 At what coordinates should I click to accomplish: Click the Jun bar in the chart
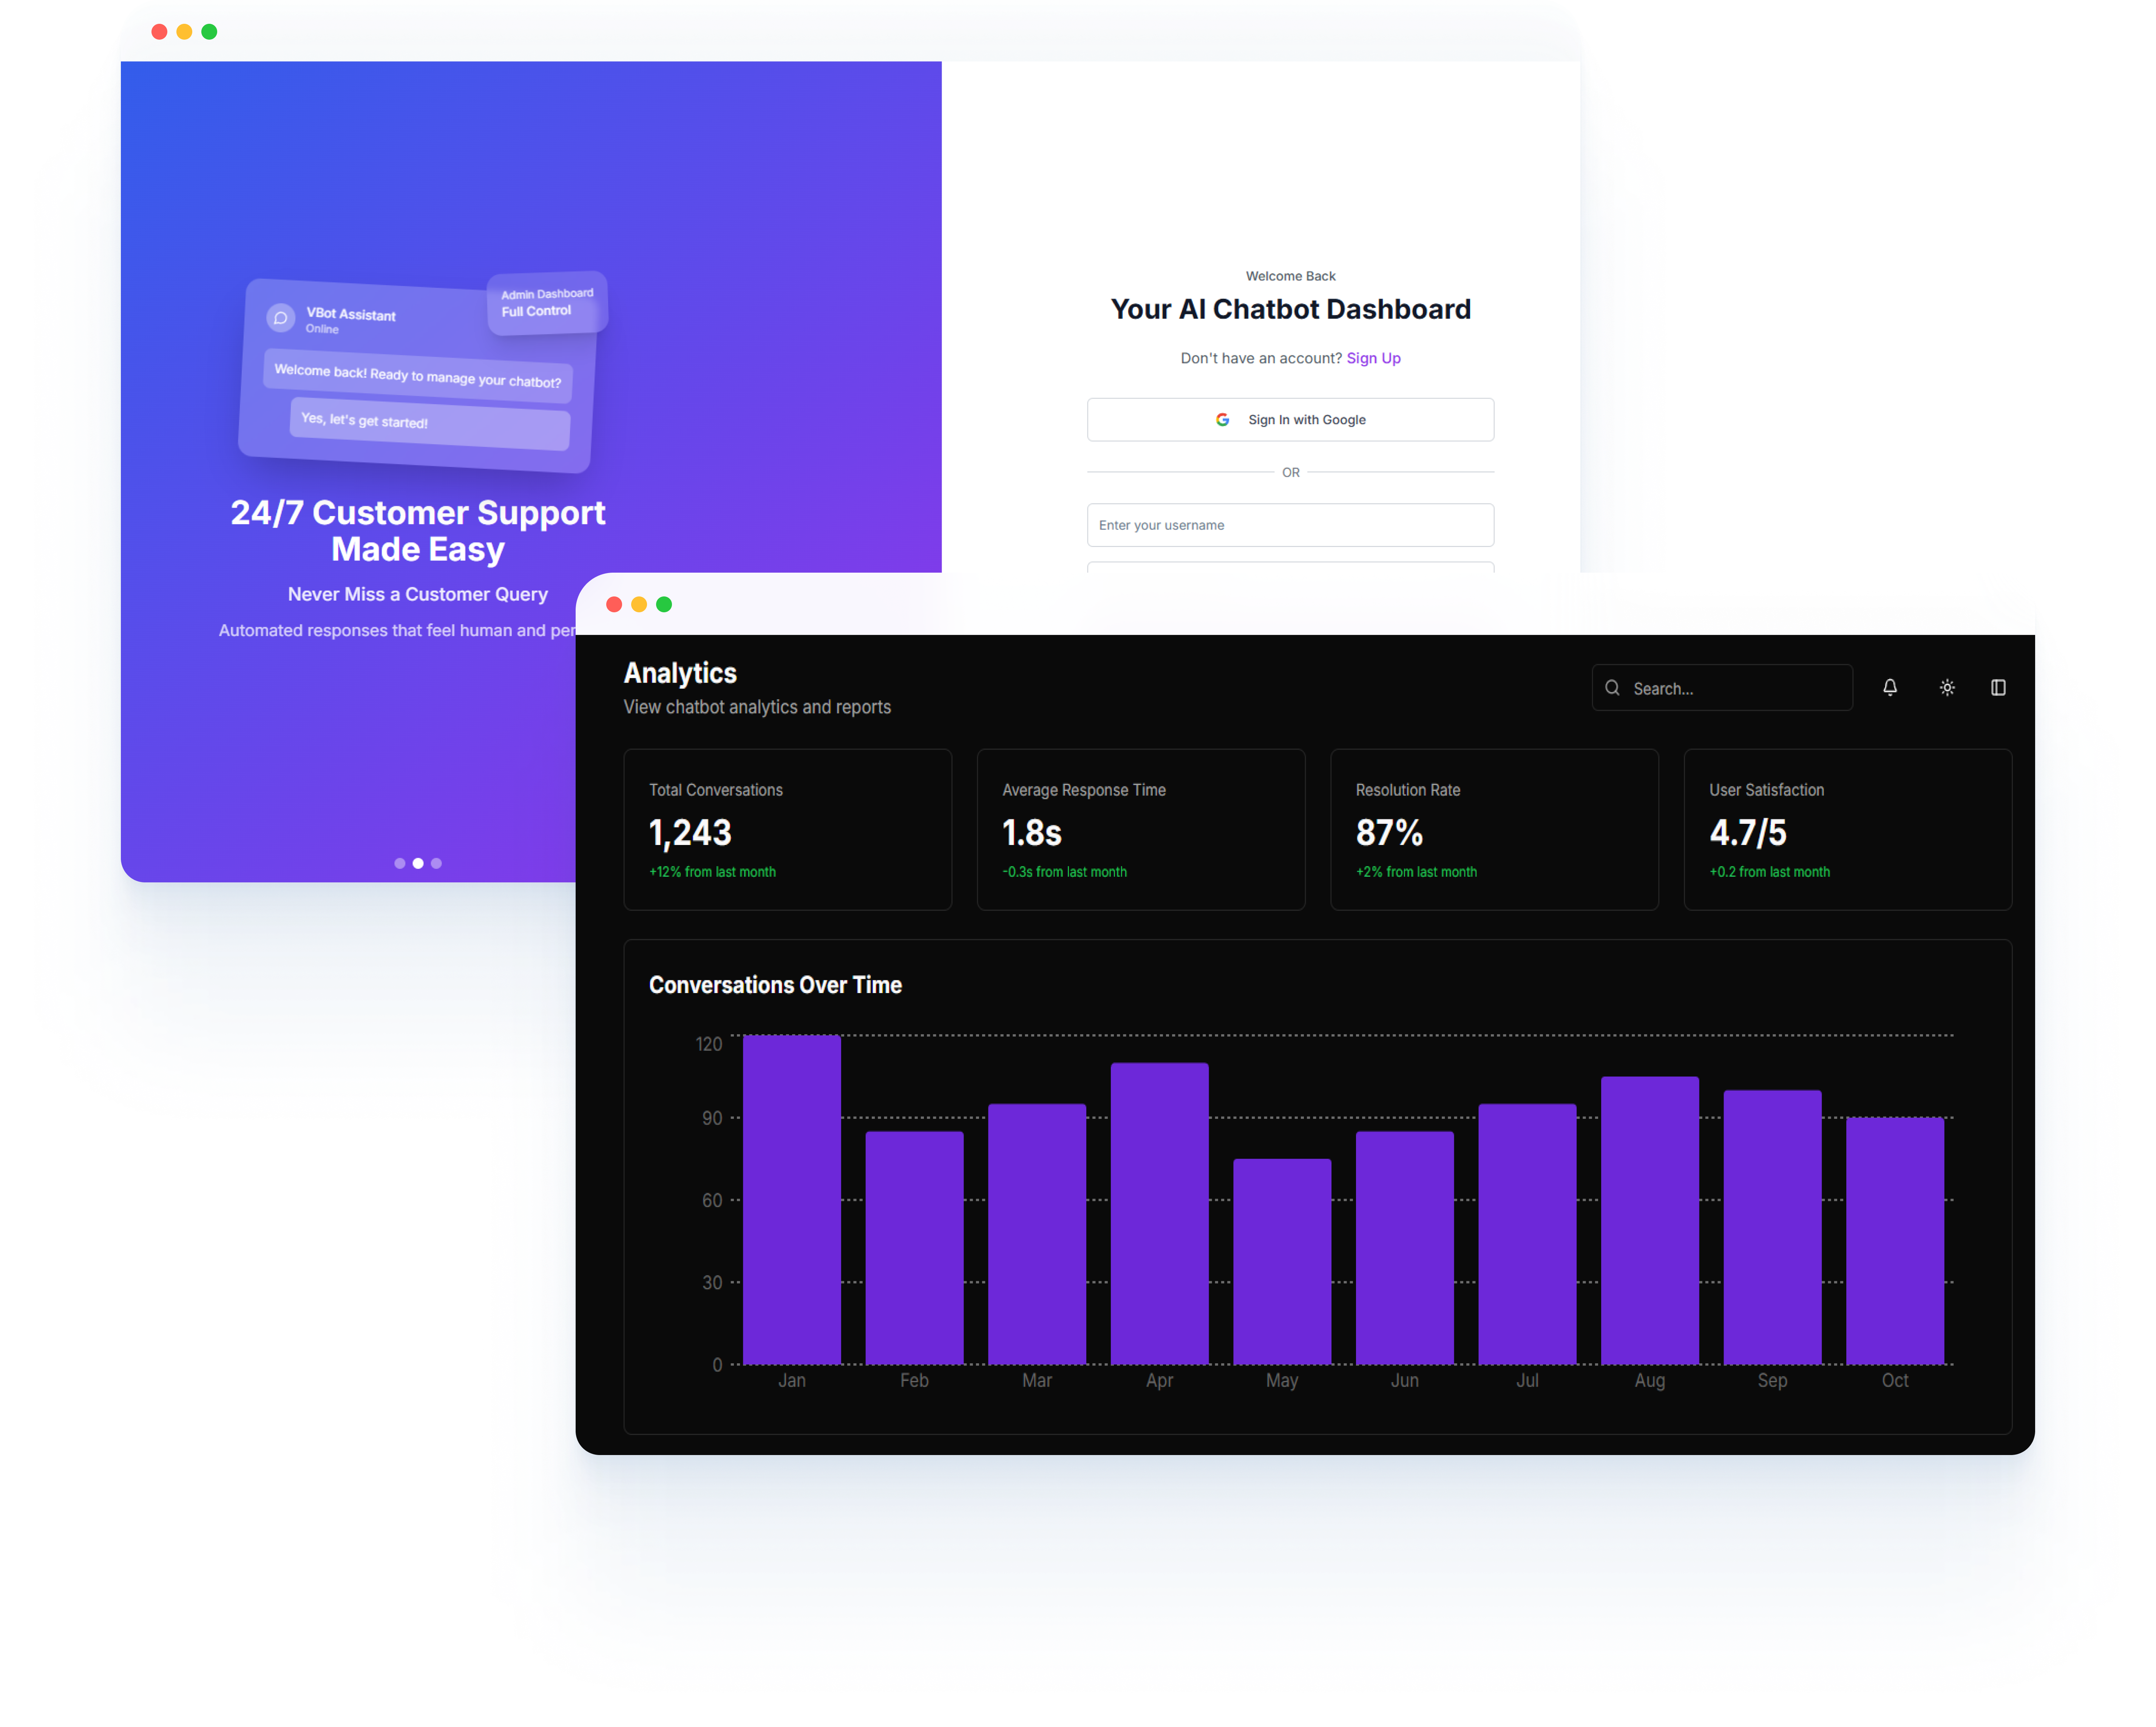click(1405, 1248)
